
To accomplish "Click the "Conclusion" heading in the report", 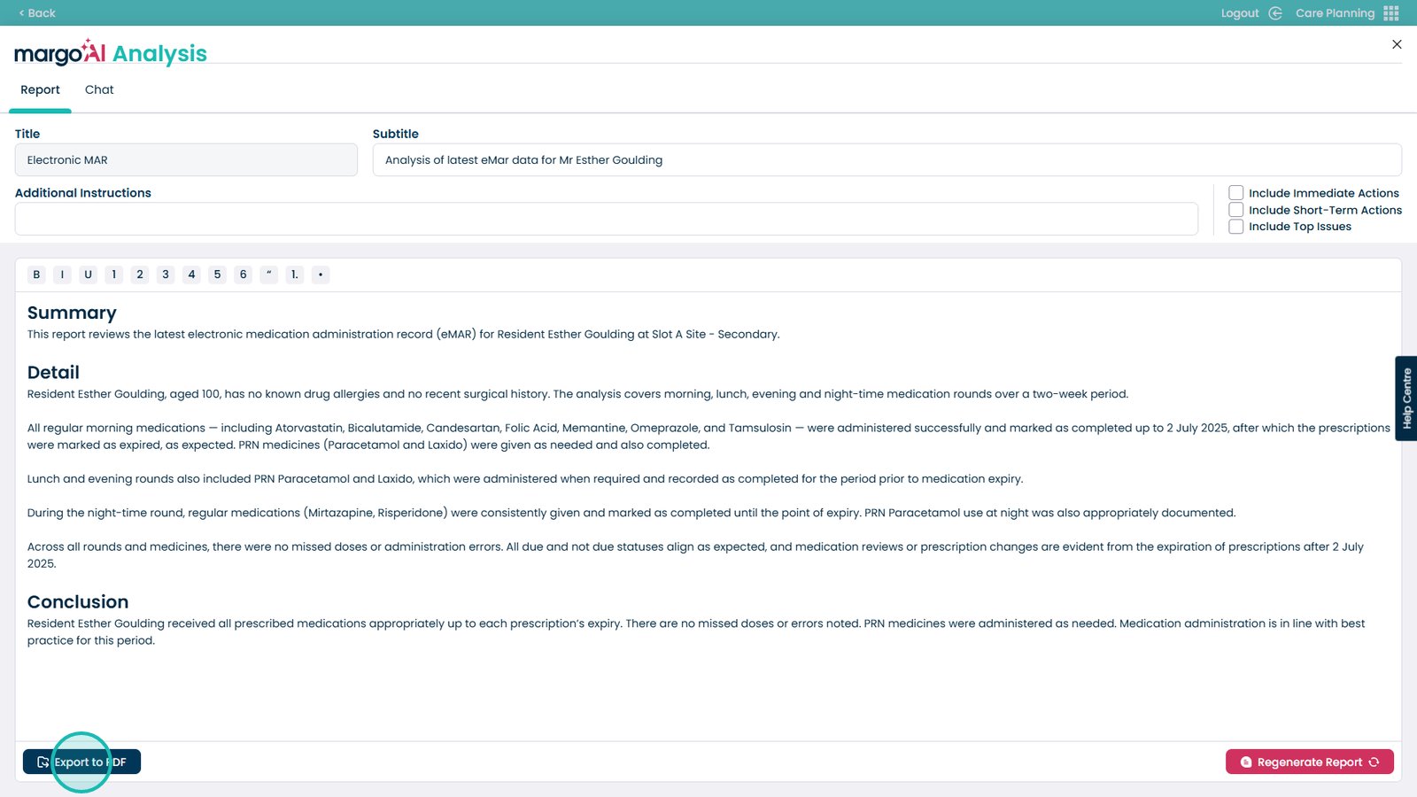I will coord(78,602).
